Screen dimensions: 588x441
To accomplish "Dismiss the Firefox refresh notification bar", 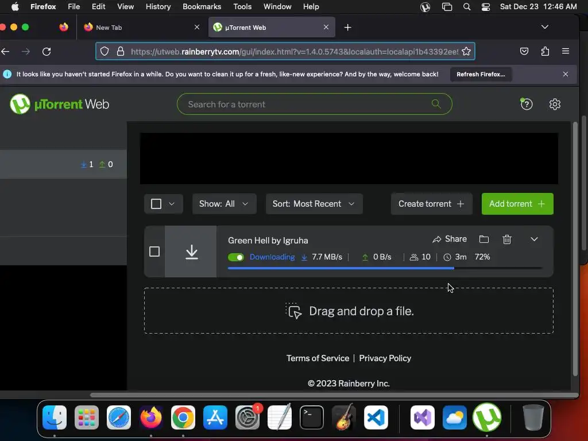I will [565, 74].
